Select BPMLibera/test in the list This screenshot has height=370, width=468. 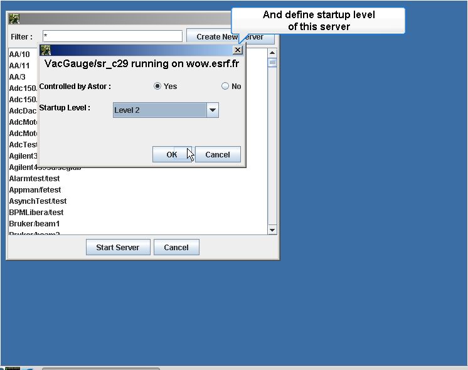[36, 213]
